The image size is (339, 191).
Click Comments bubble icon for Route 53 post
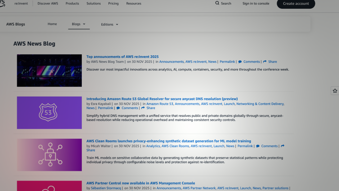pos(118,108)
